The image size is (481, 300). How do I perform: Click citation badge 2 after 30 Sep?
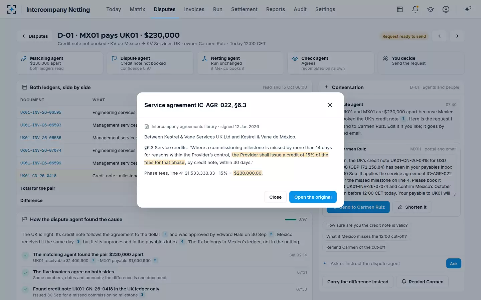tap(271, 234)
